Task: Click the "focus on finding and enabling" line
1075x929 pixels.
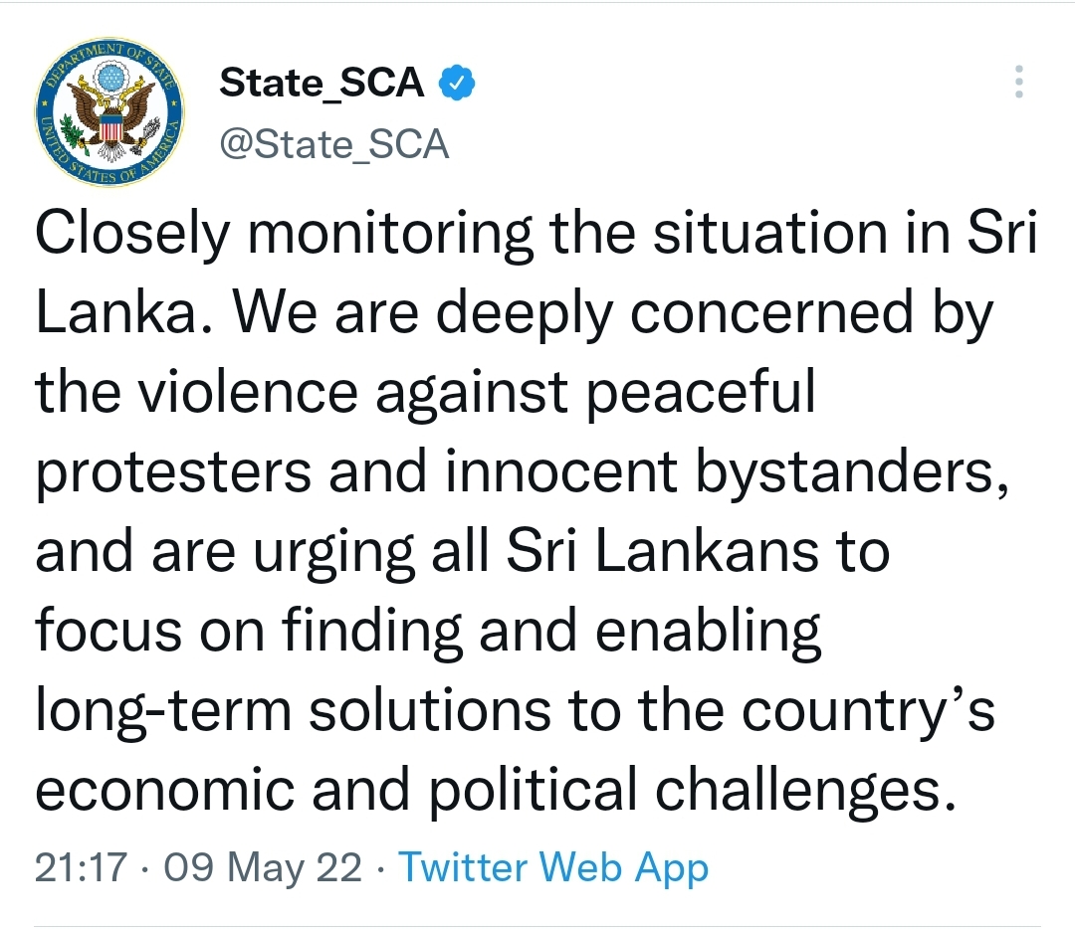Action: [x=428, y=632]
